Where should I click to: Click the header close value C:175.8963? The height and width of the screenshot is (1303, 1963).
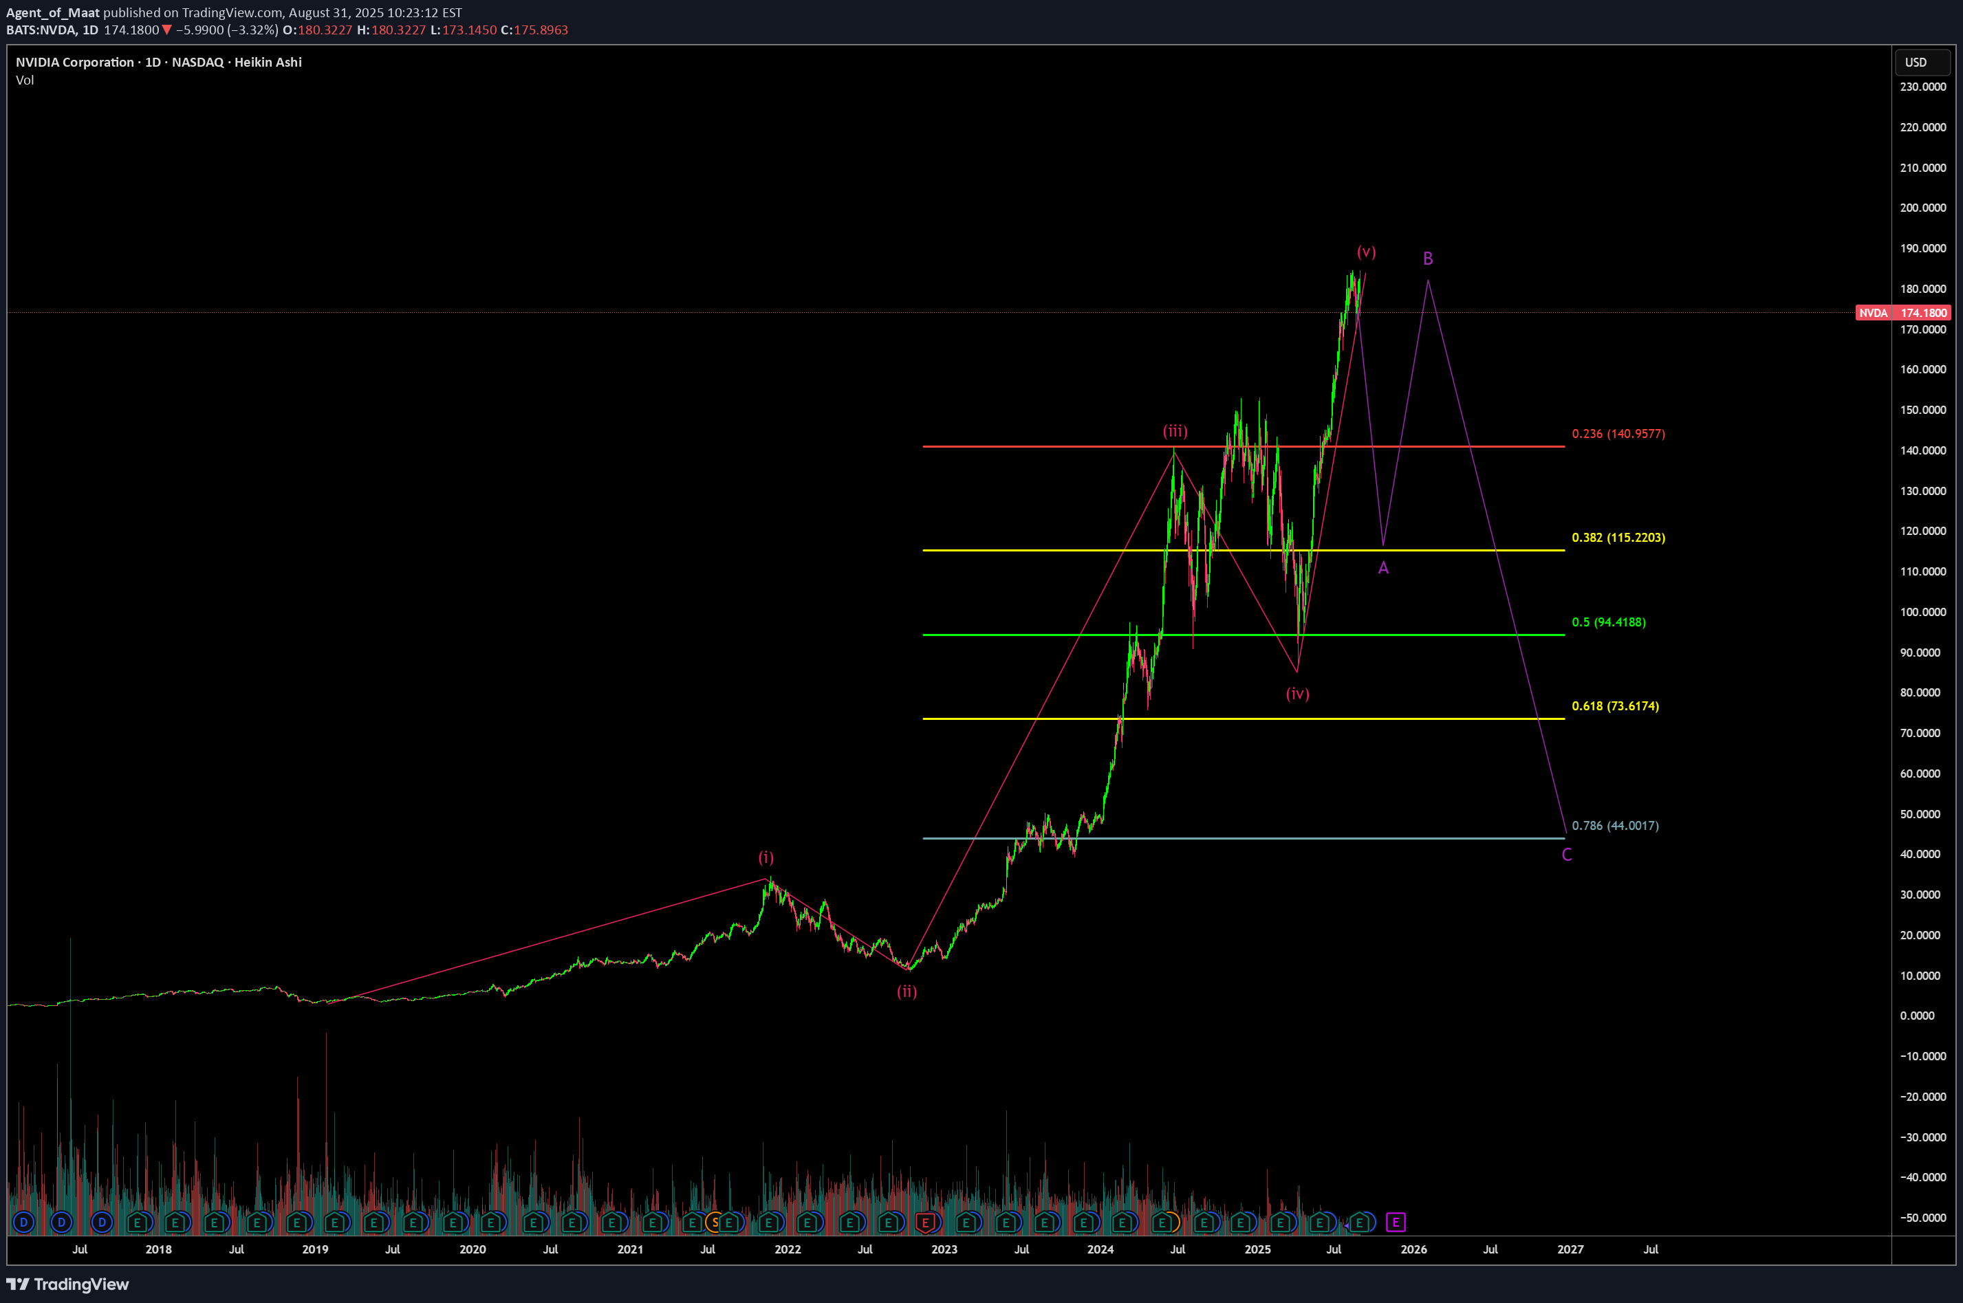click(534, 30)
